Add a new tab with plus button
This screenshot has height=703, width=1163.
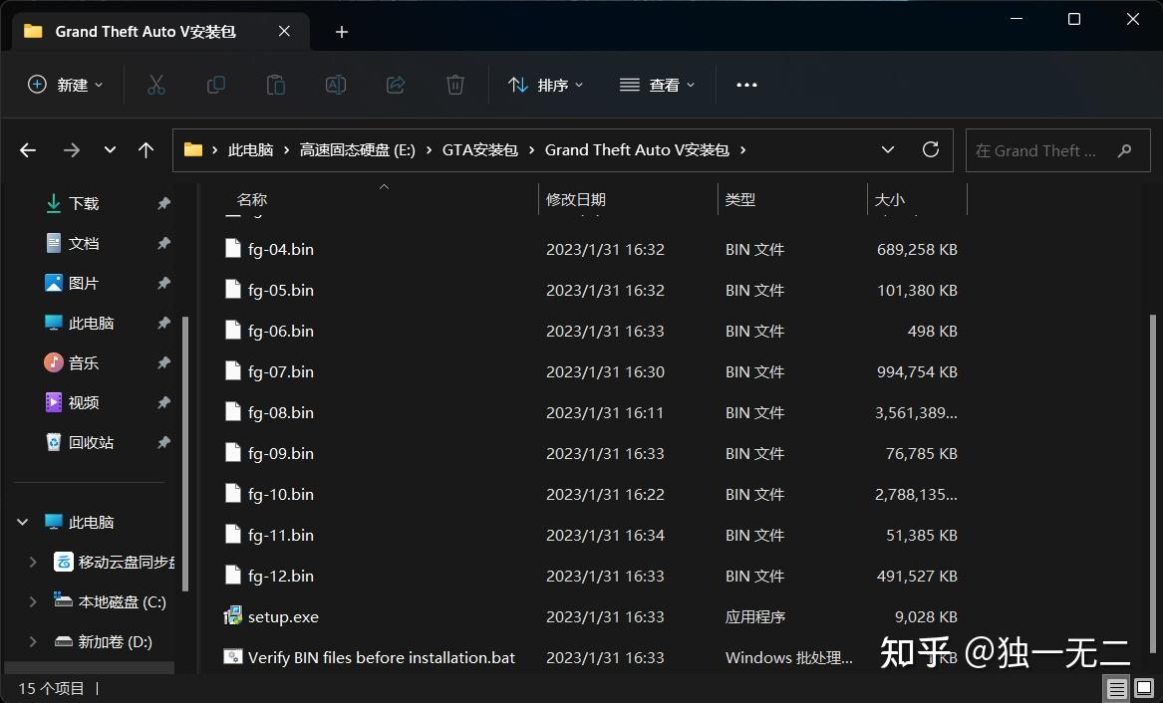click(x=341, y=32)
